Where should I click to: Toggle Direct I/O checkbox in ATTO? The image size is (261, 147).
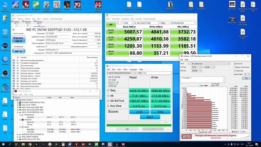click(235, 64)
